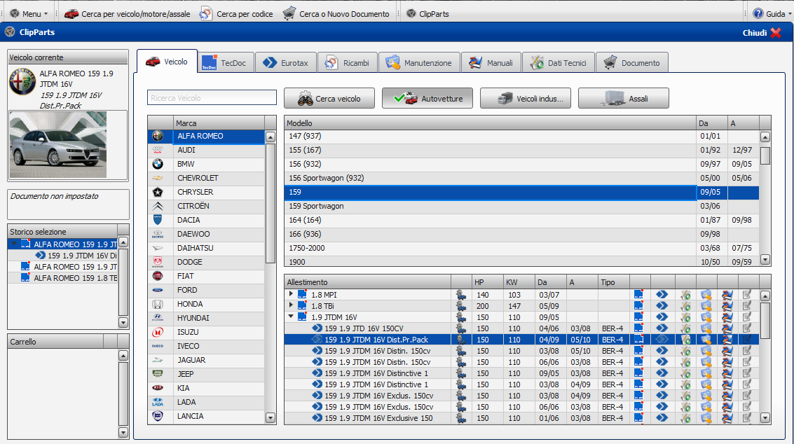The width and height of the screenshot is (794, 444).
Task: Select the FIAT brand logo icon
Action: [158, 276]
